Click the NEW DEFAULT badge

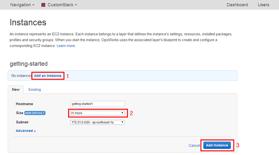[35, 113]
